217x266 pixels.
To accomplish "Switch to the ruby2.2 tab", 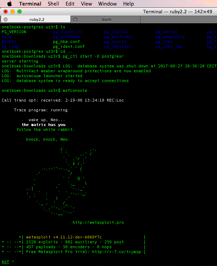I will (x=36, y=19).
